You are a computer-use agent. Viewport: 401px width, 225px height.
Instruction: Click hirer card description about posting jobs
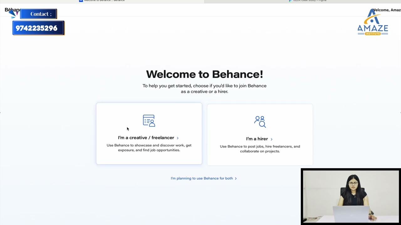tap(260, 149)
